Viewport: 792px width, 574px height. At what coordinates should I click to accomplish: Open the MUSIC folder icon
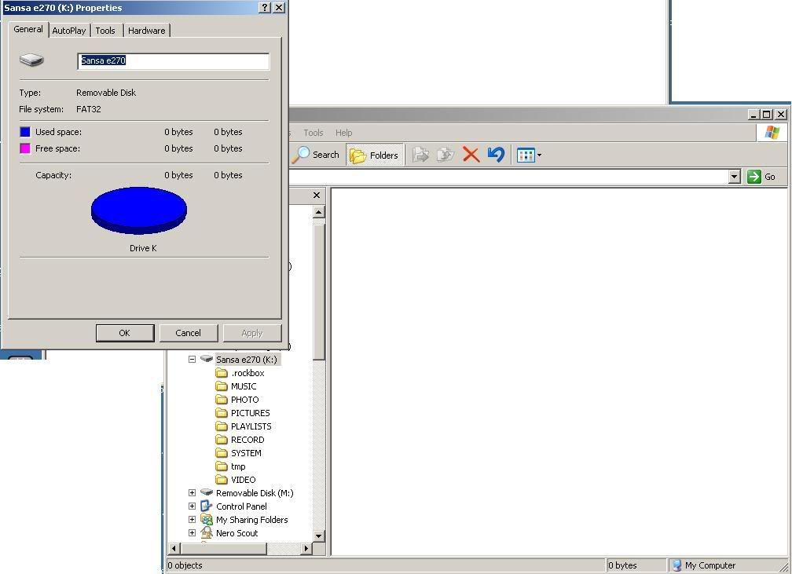222,386
